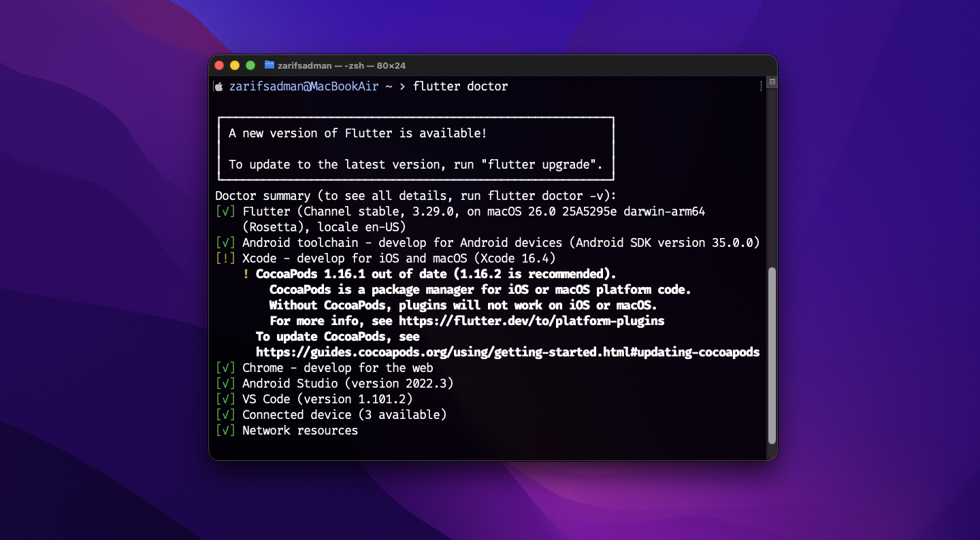This screenshot has height=540, width=980.
Task: Zoom the terminal with the green button
Action: point(250,65)
